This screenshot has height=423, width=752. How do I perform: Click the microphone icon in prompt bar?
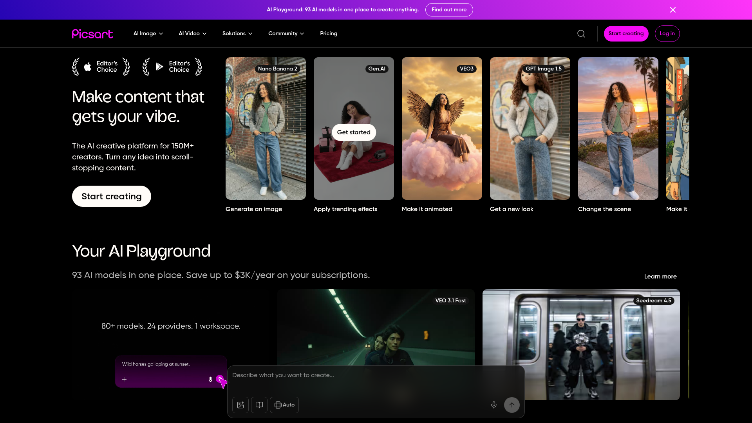[x=493, y=405]
